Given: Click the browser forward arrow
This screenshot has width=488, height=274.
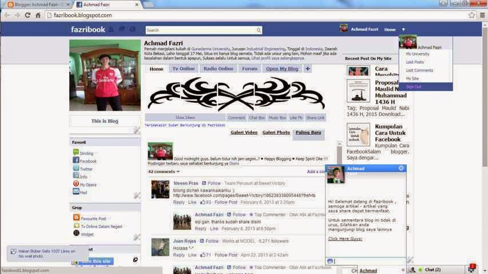Looking at the screenshot, I should (17, 15).
